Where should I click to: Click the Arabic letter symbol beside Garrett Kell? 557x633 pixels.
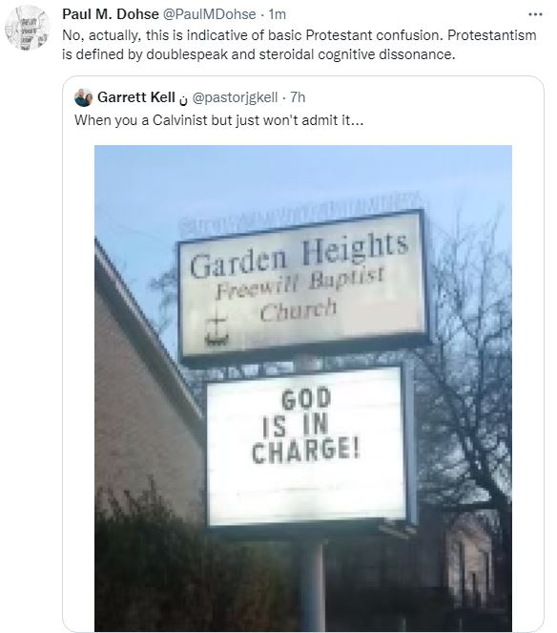pyautogui.click(x=183, y=99)
